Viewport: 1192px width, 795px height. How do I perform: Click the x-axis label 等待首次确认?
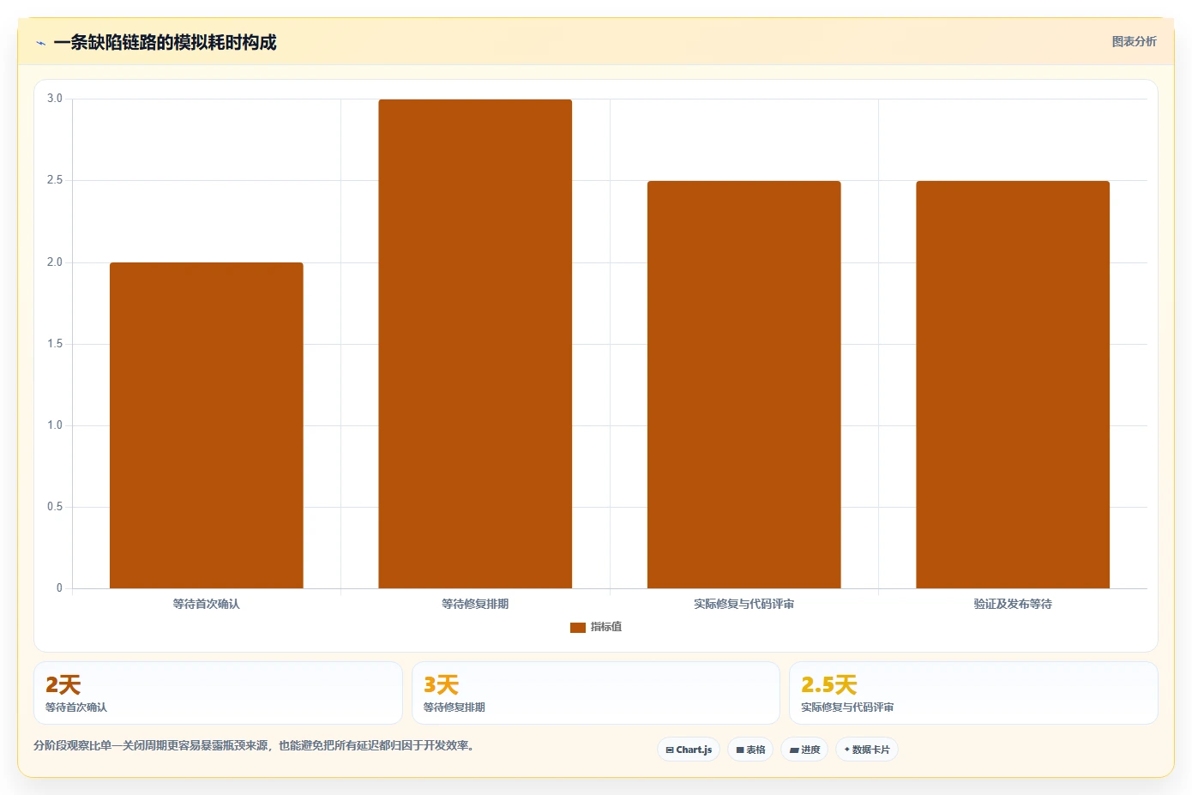207,604
